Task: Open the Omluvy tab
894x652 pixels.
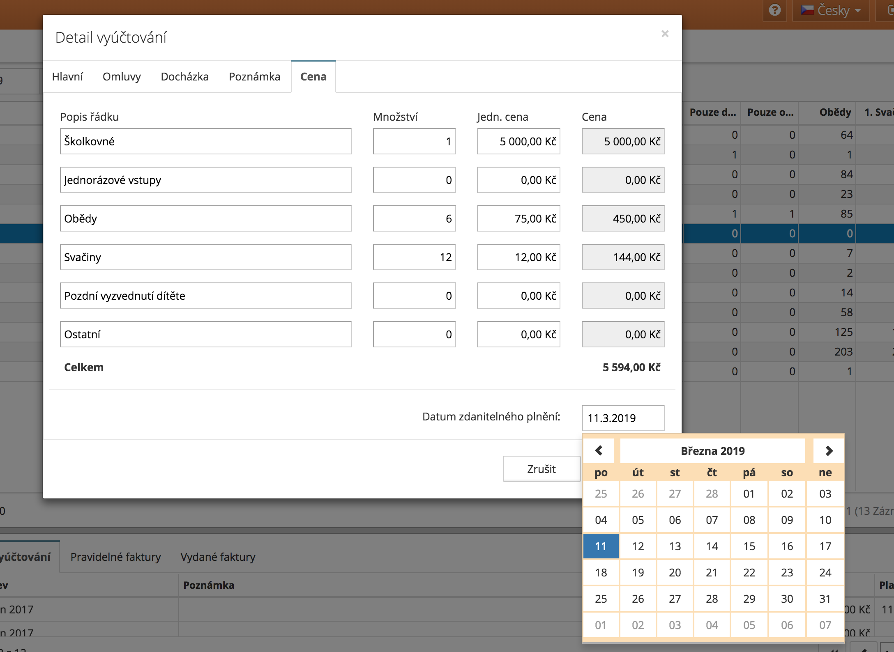Action: click(x=122, y=76)
